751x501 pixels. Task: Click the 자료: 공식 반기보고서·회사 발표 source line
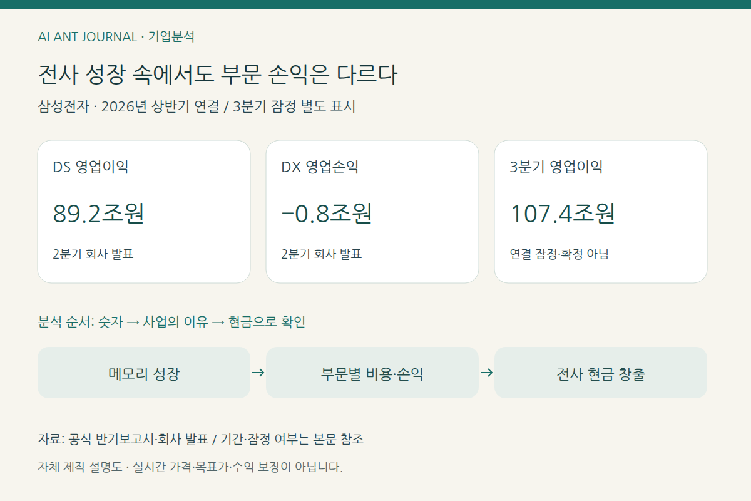pyautogui.click(x=201, y=439)
